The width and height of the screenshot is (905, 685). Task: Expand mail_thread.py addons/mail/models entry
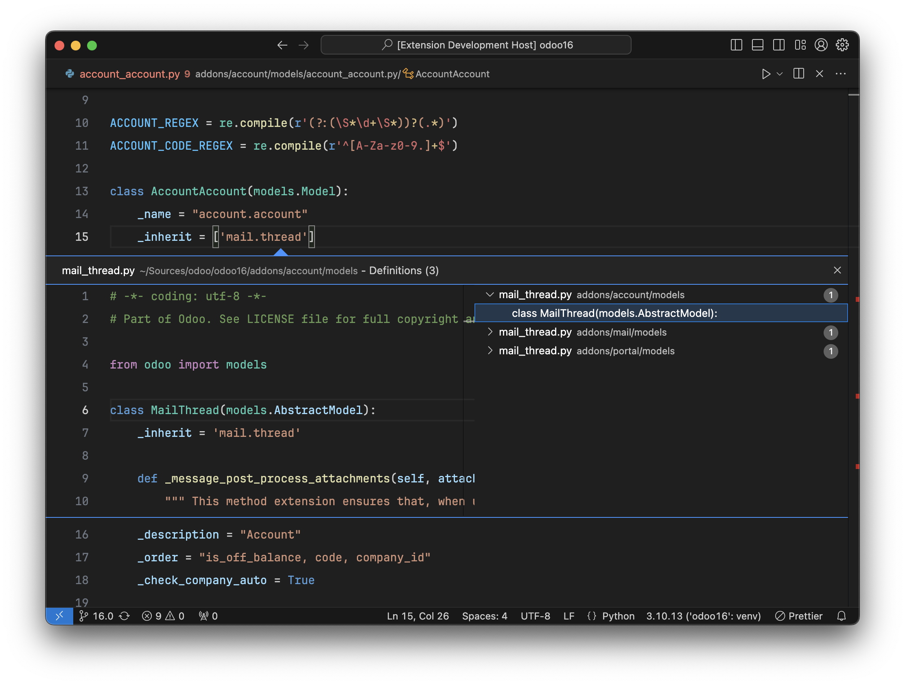(490, 332)
